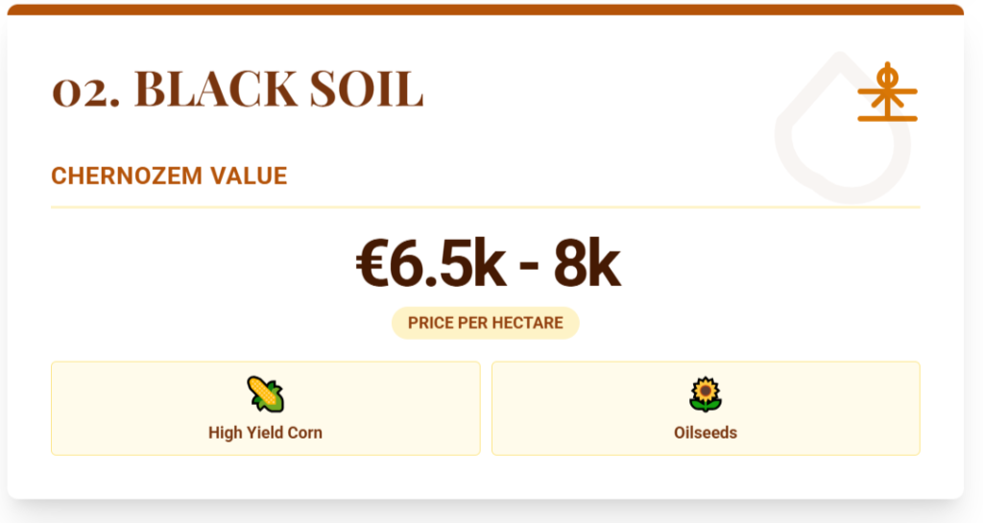
Task: Select the "PRICE PER HECTARE" badge
Action: pyautogui.click(x=485, y=322)
